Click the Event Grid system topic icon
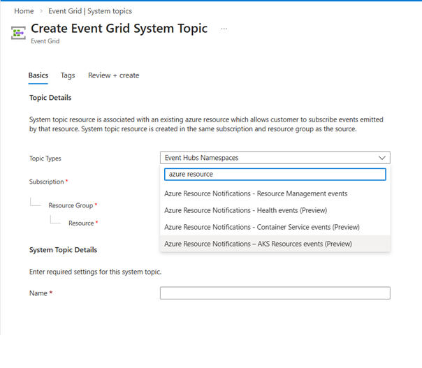This screenshot has width=422, height=368. 18,33
